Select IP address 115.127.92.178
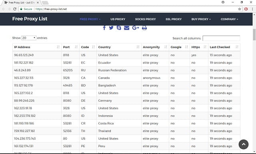Viewport: 256px width, 154px height. [23, 86]
